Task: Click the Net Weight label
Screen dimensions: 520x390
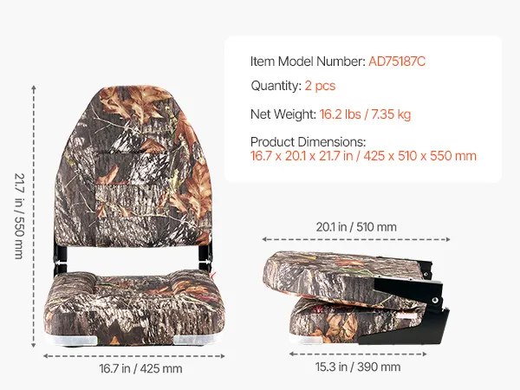Action: click(x=282, y=113)
